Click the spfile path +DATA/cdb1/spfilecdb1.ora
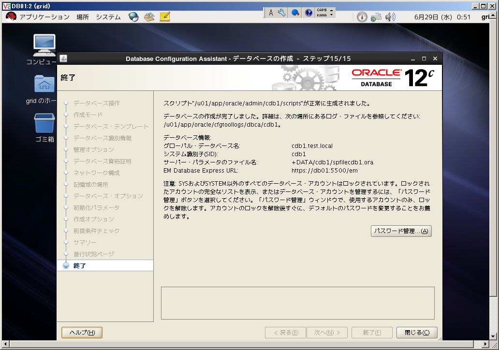The width and height of the screenshot is (499, 350). pos(332,162)
